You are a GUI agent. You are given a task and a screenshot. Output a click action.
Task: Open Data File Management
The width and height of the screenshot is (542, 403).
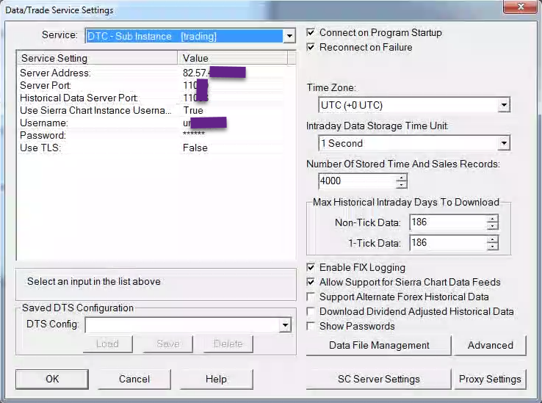click(x=379, y=345)
